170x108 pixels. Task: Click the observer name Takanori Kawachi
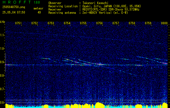[x=95, y=3]
